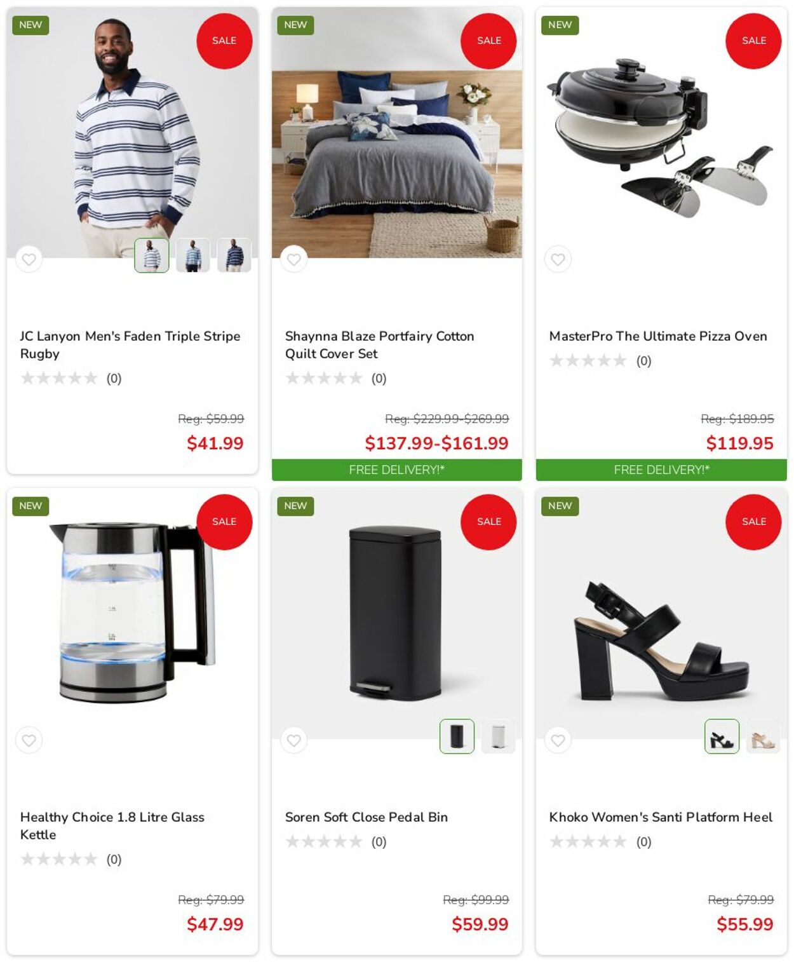Viewport: 794px width, 962px height.
Task: Select light blue rugby color variant
Action: click(x=193, y=255)
